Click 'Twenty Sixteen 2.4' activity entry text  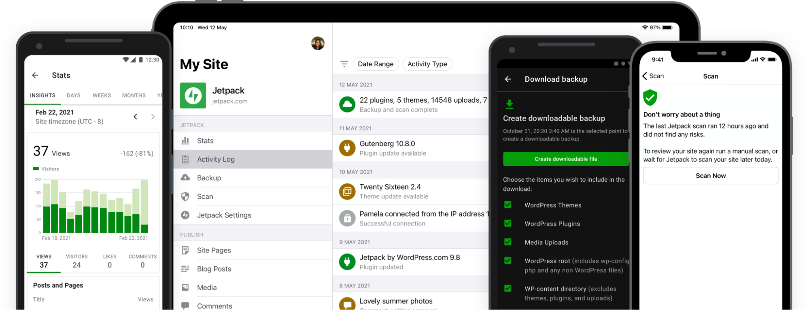(x=390, y=187)
